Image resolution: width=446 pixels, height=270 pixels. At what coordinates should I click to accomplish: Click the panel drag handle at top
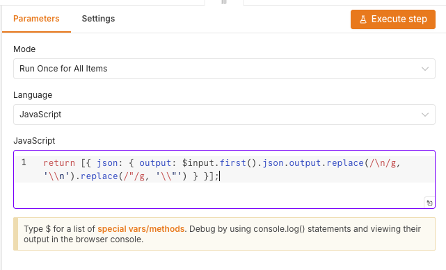[x=224, y=2]
